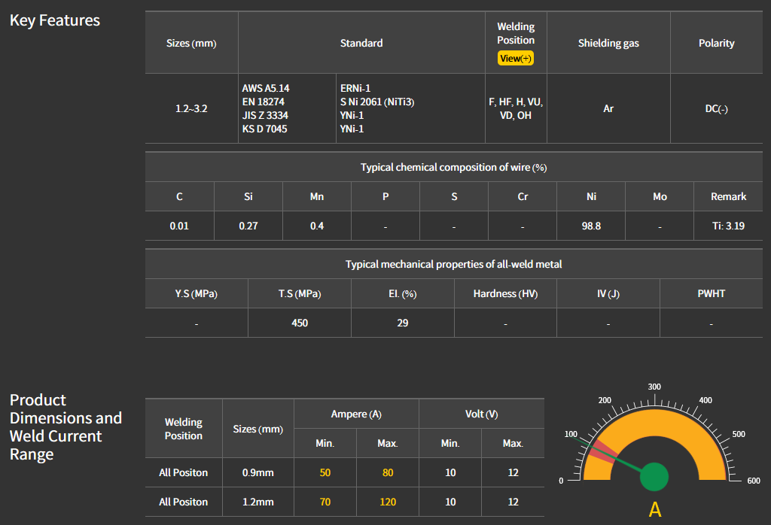Click the Shielding gas column header

(x=608, y=43)
